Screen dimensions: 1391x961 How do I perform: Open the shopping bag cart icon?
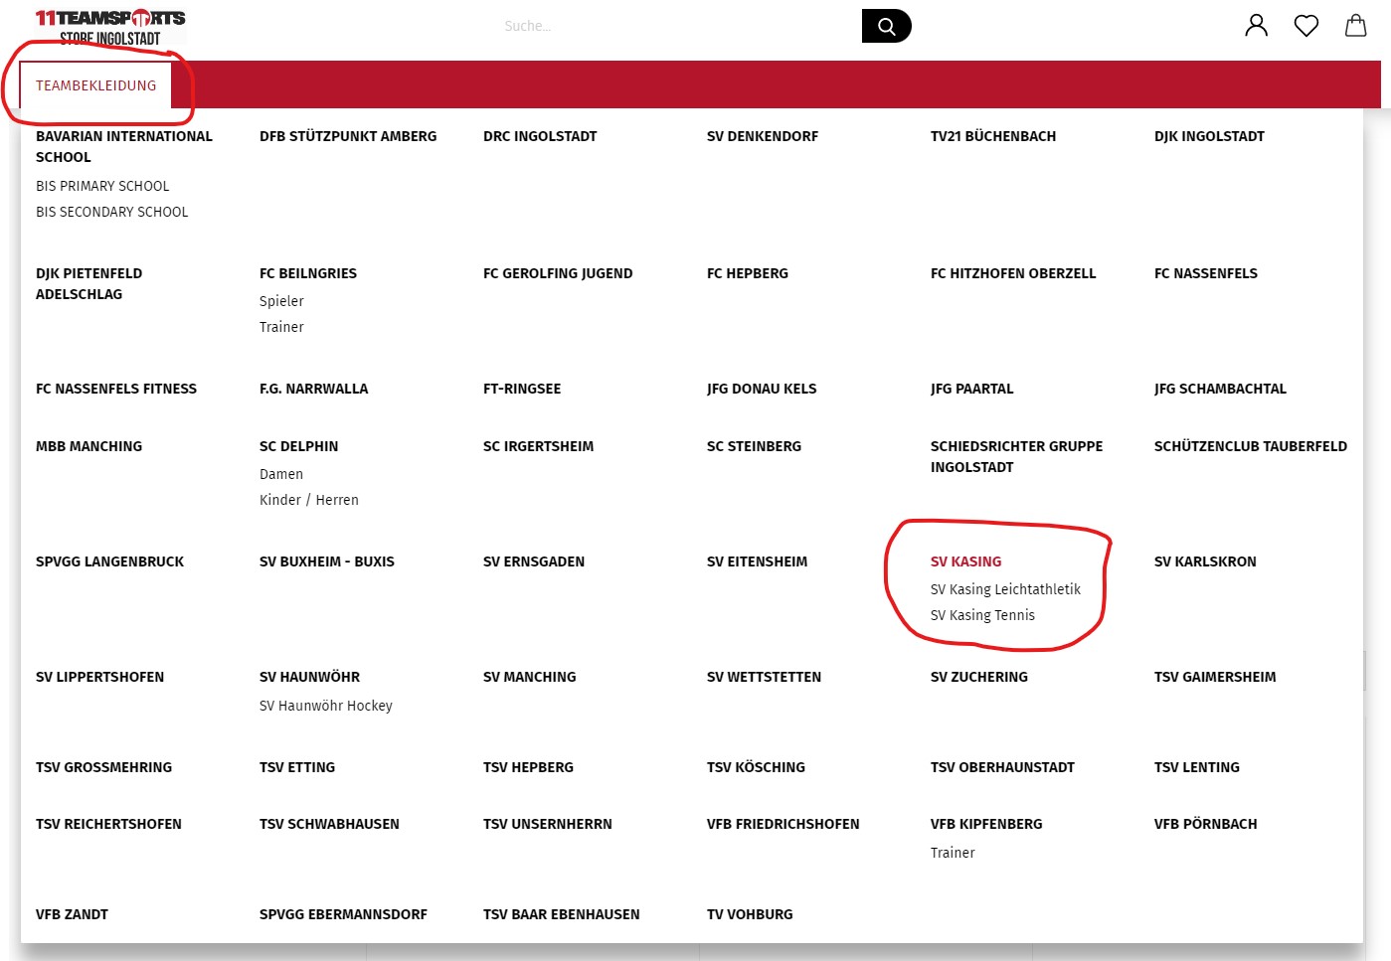pos(1356,25)
